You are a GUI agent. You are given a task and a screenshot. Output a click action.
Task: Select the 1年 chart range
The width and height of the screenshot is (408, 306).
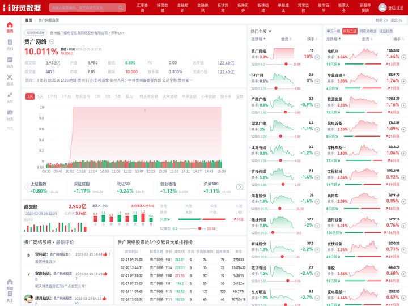[x=97, y=96]
